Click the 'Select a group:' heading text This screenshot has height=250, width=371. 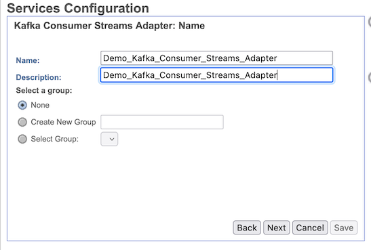click(x=44, y=91)
